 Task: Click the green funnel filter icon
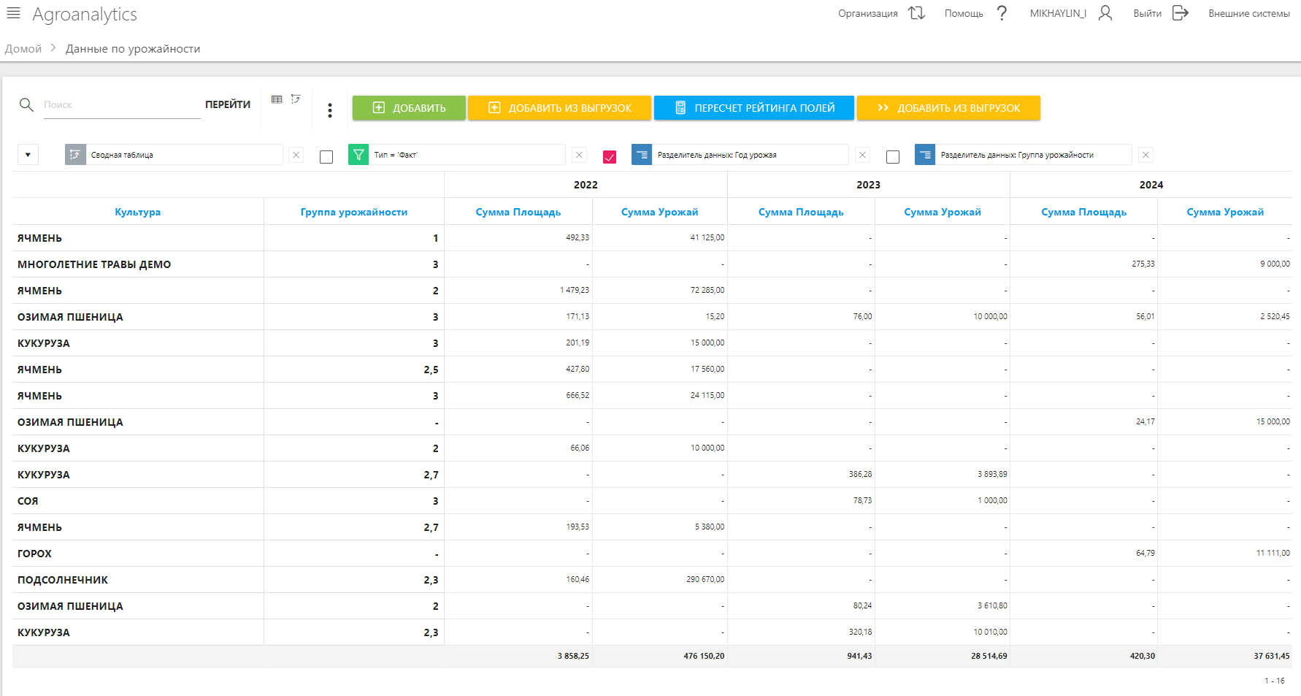[x=358, y=155]
